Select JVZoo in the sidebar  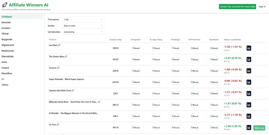point(5,85)
